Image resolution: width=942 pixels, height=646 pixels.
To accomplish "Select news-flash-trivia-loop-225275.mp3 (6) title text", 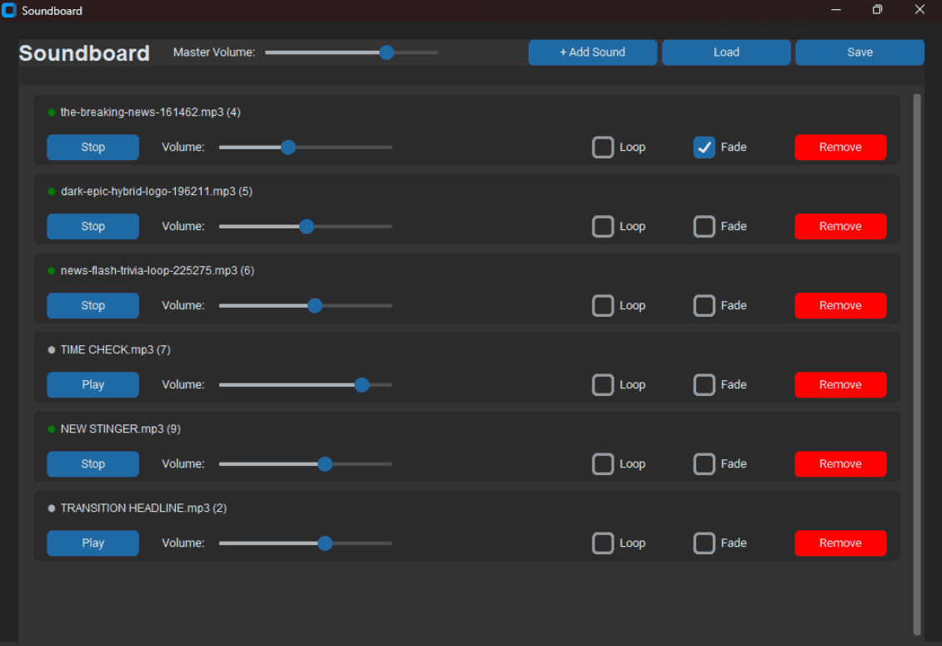I will click(x=158, y=271).
